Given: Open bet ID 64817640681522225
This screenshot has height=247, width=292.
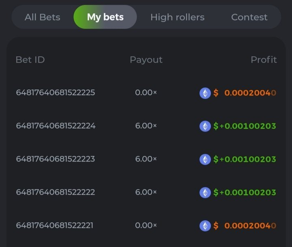Looking at the screenshot, I should [56, 93].
